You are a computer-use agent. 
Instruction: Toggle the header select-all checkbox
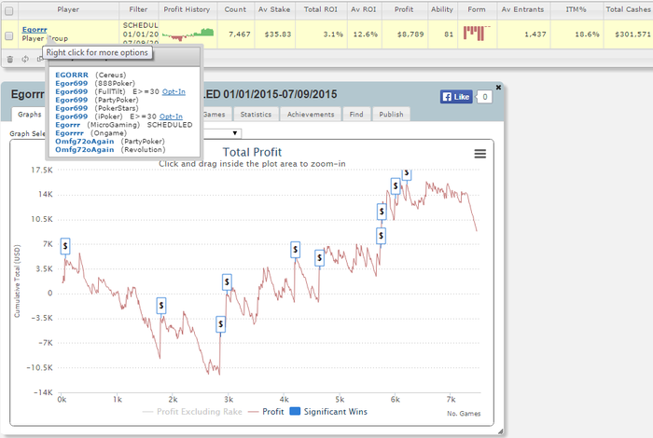(x=8, y=11)
